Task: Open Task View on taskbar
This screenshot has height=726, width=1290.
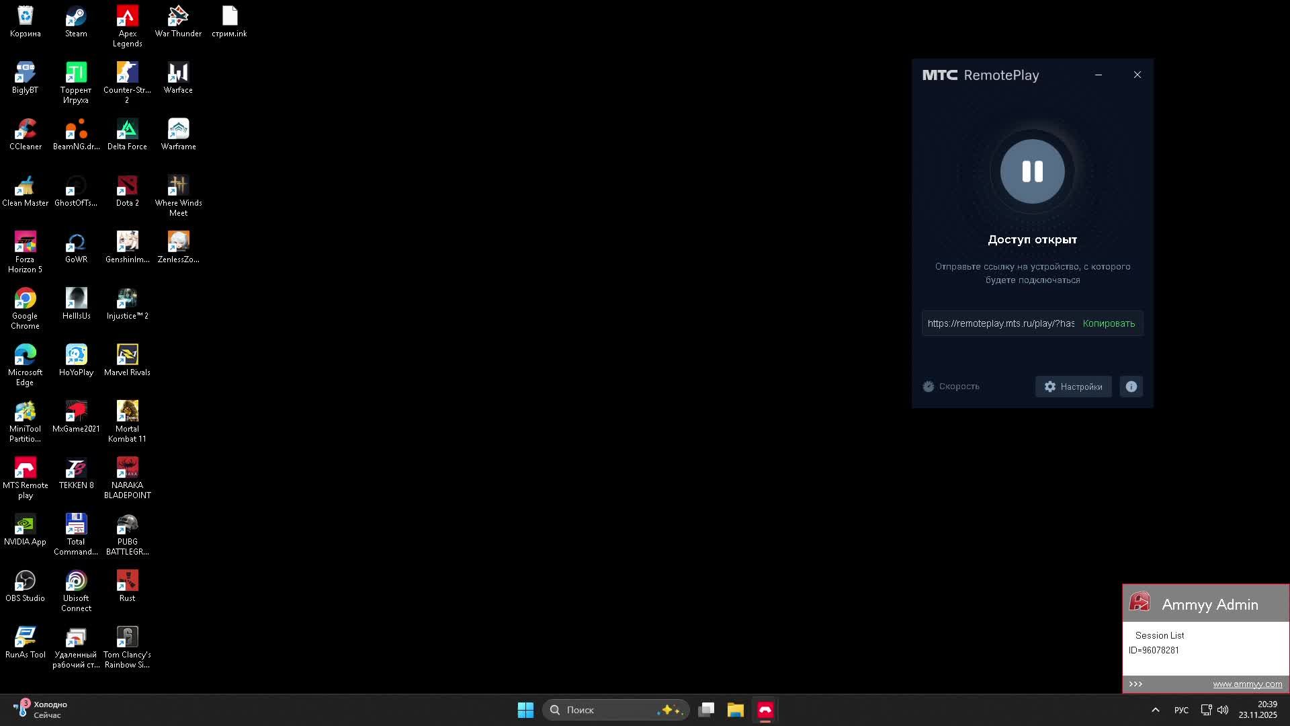Action: point(706,710)
